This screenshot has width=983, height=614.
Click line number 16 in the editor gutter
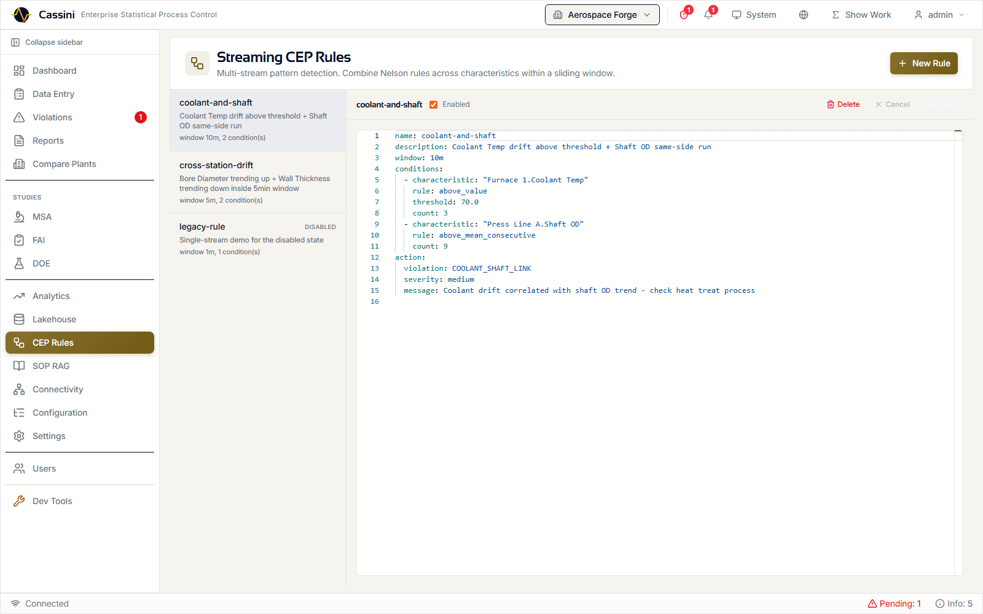pyautogui.click(x=375, y=301)
